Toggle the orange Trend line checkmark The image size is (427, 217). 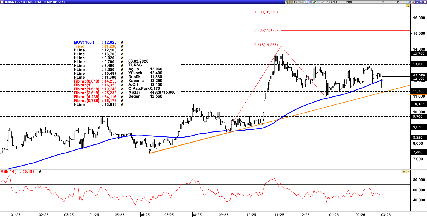(x=122, y=46)
